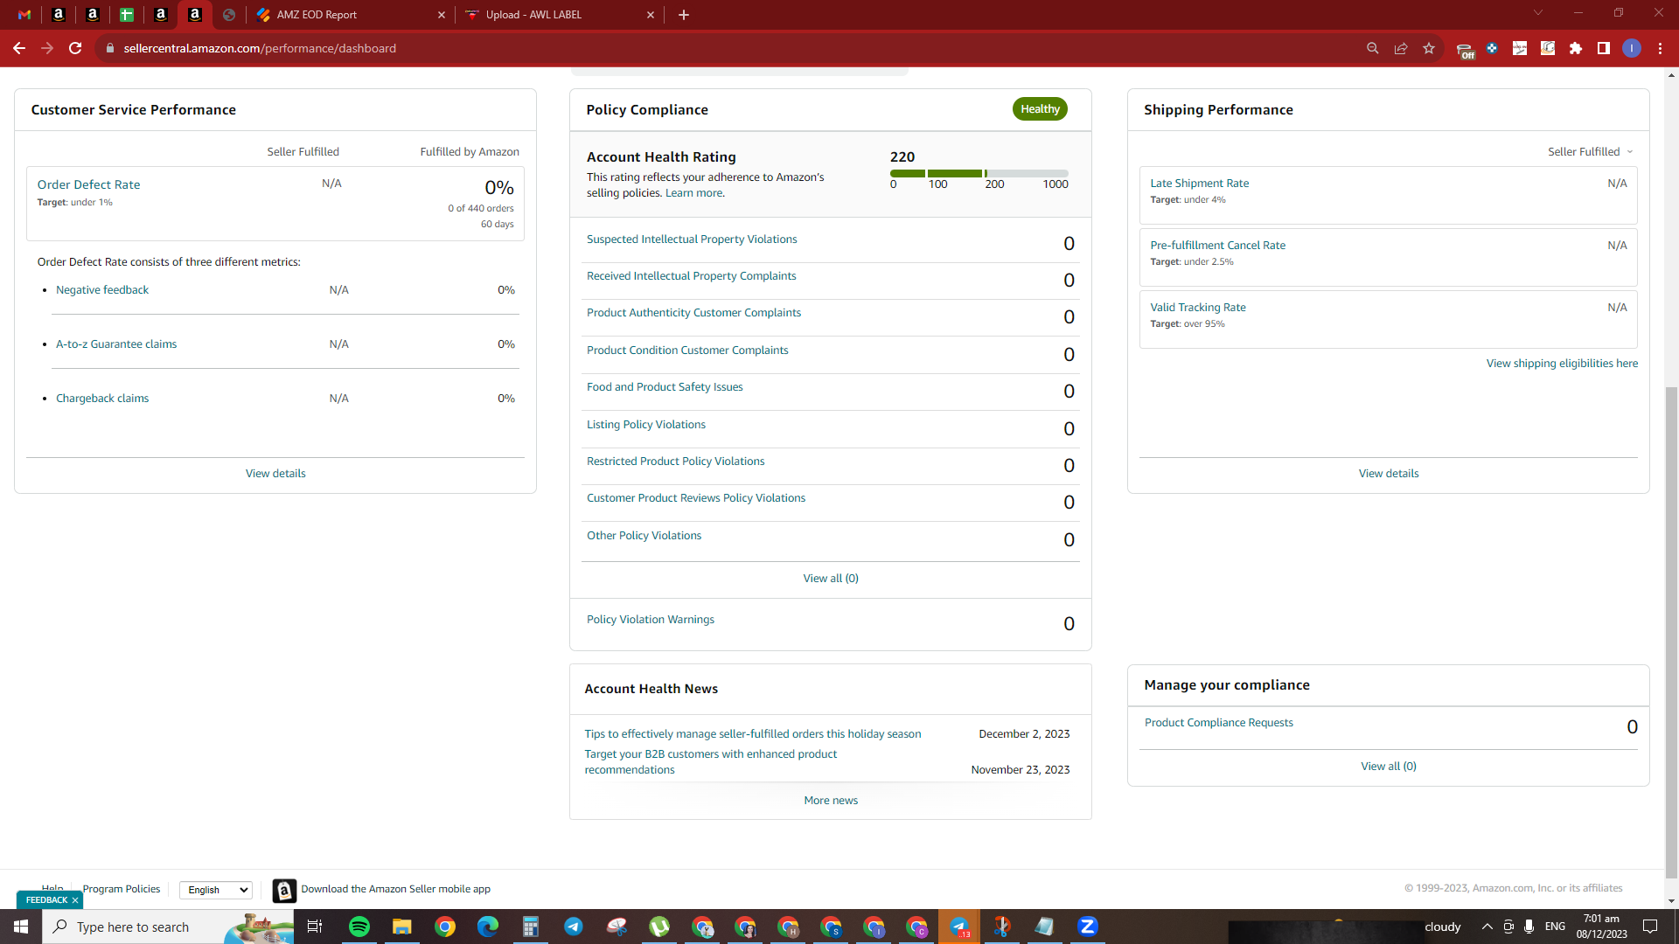This screenshot has height=944, width=1679.
Task: Open the Chrome profile avatar
Action: (1632, 49)
